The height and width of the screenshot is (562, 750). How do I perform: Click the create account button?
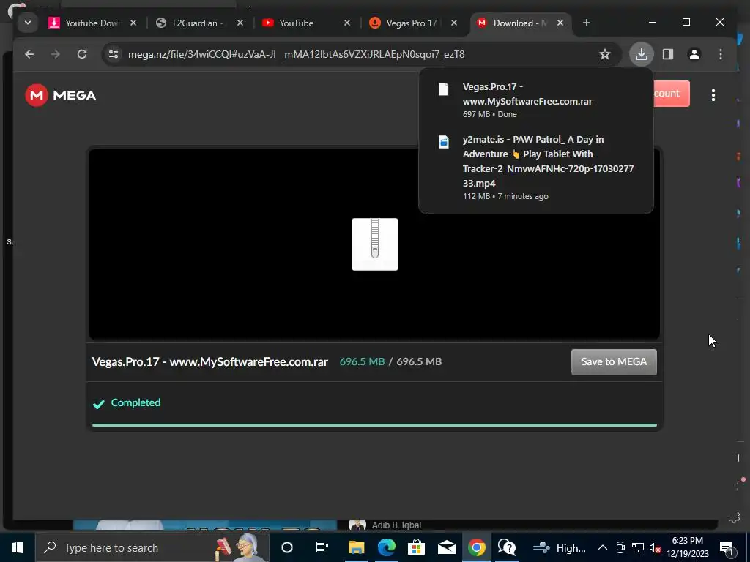(x=671, y=93)
